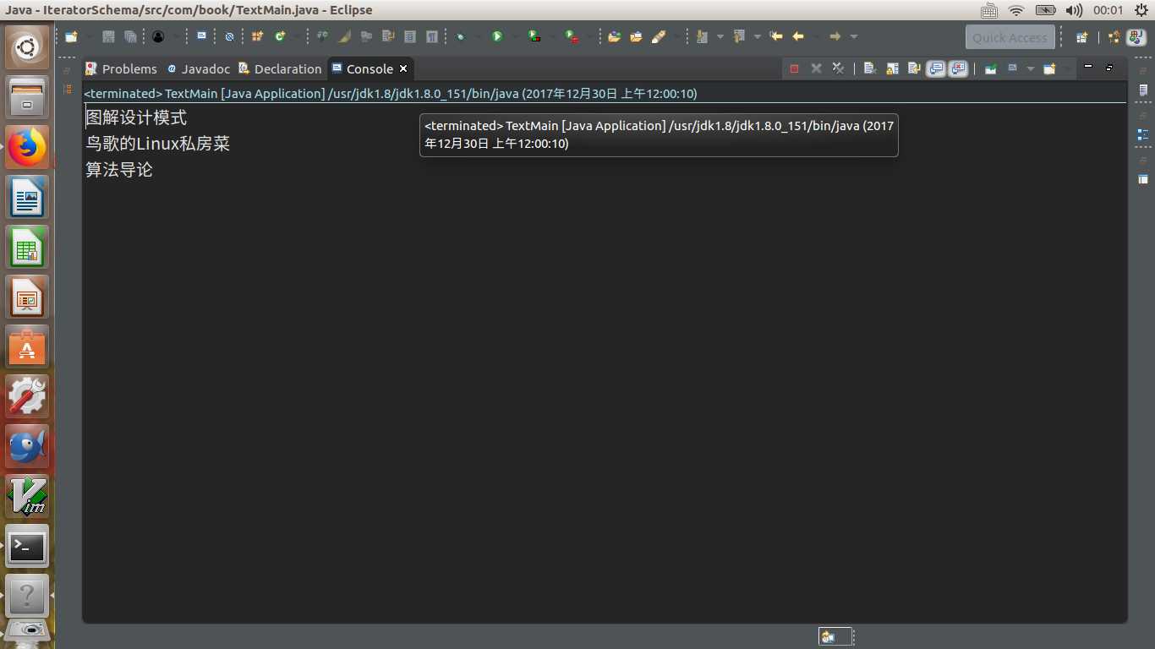Click the Pin Console icon

pyautogui.click(x=990, y=68)
